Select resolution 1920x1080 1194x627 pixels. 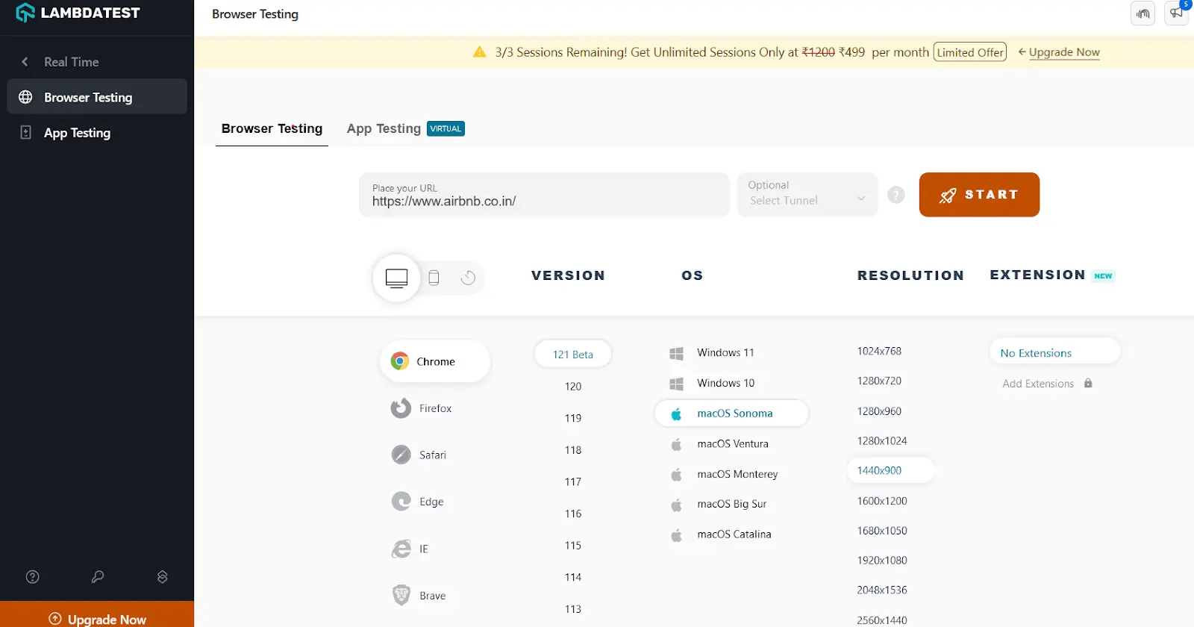pyautogui.click(x=882, y=561)
